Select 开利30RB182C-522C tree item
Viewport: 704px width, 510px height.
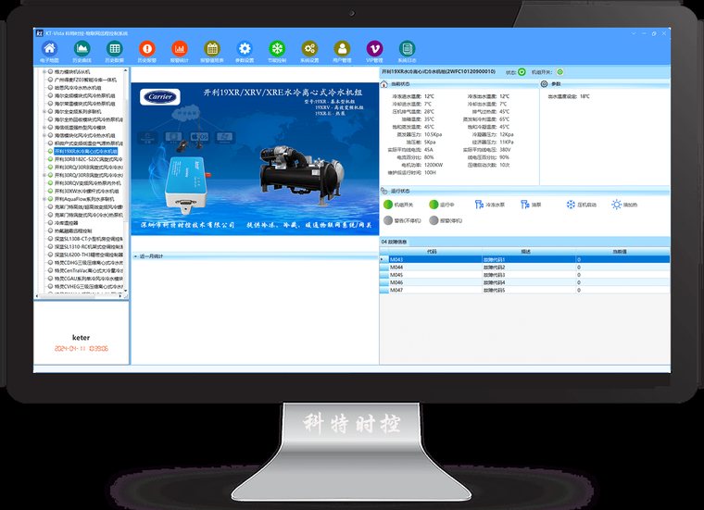click(88, 159)
